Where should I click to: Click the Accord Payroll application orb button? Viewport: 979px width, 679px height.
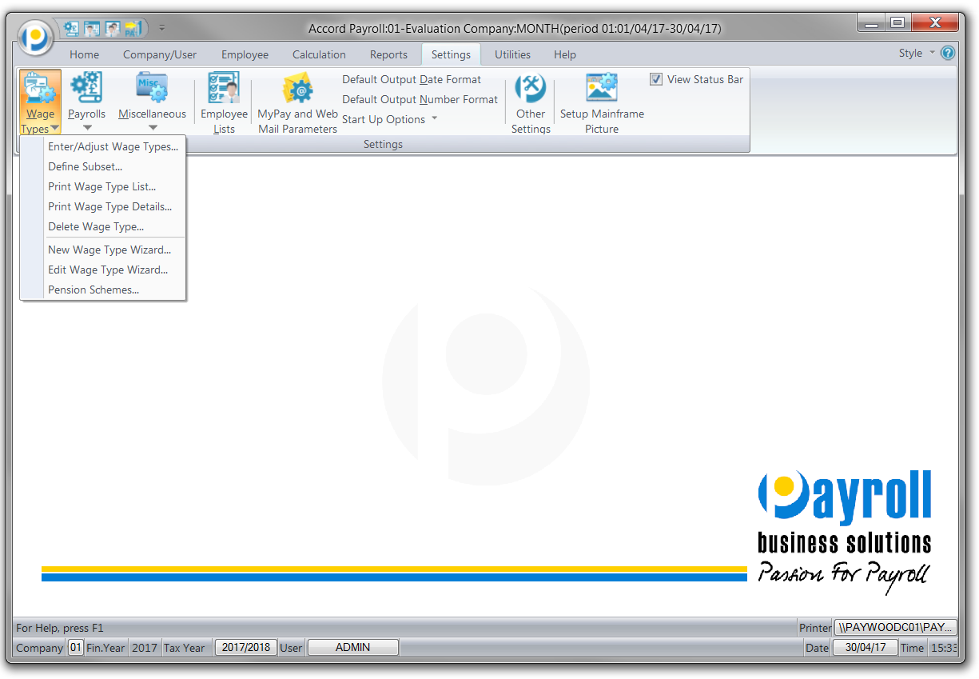point(35,36)
